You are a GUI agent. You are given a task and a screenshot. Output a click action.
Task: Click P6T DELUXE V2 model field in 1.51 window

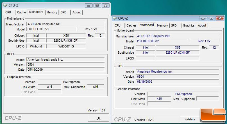[x=51, y=29]
